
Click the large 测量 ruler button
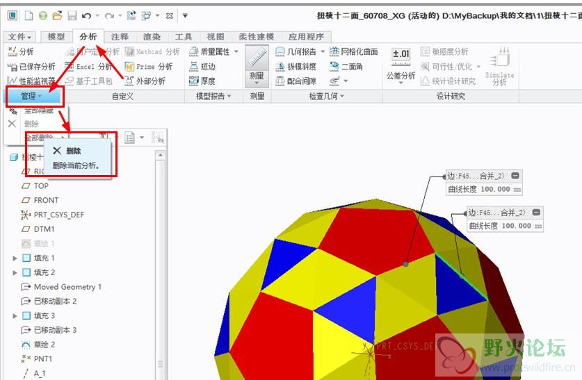click(257, 66)
